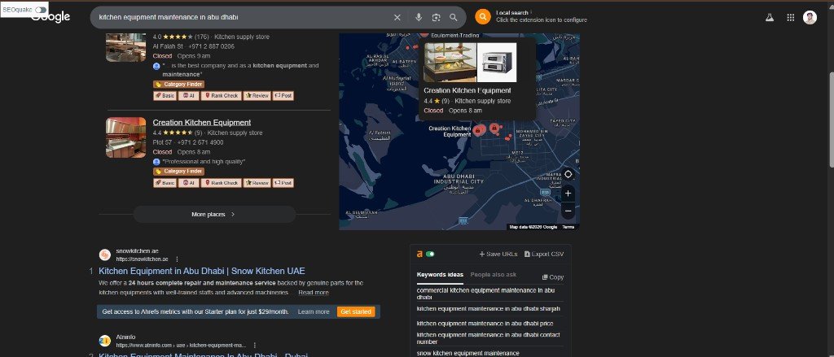Click AI under Creation Kitchen Equipment
The image size is (834, 357).
click(x=188, y=183)
